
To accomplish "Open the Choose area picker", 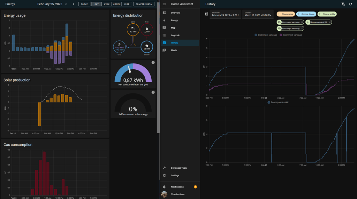I will click(x=286, y=14).
